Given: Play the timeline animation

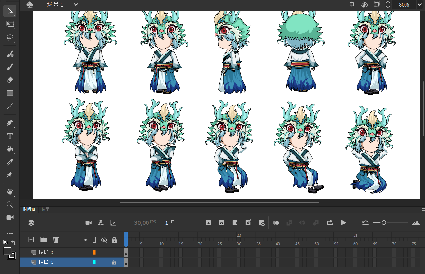Looking at the screenshot, I should tap(343, 223).
